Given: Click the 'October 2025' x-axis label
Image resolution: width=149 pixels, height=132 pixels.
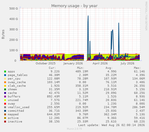Looking at the screenshot, I should pos(46,63).
